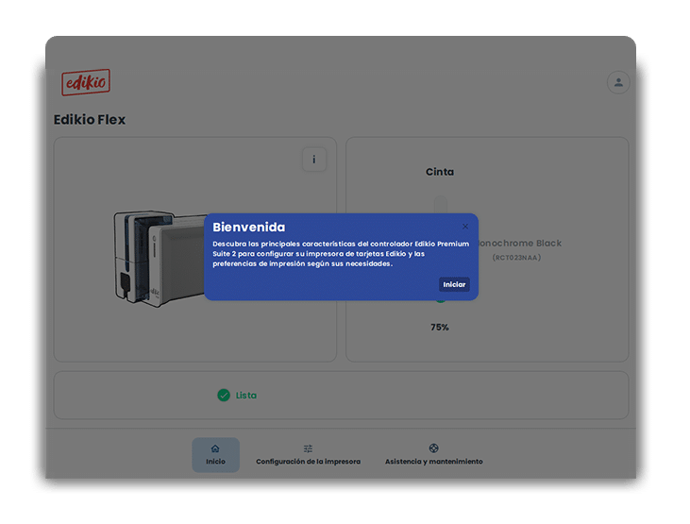
Task: Click the green checkmark status icon
Action: point(224,396)
